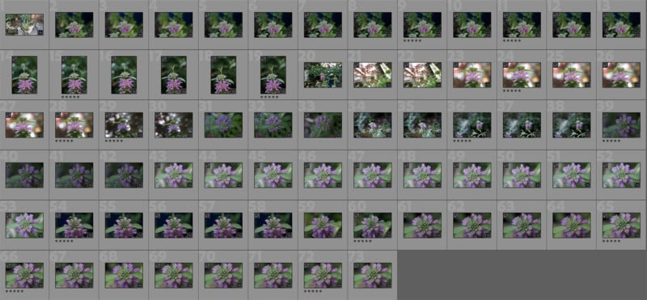The image size is (647, 300).
Task: Click top-left corner badge on thumbnail 14
Action: pyautogui.click(x=15, y=59)
